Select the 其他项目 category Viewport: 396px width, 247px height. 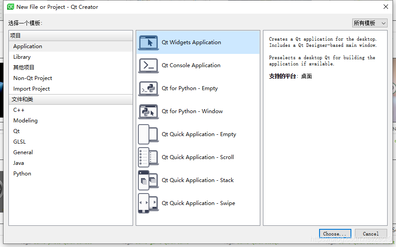71,68
